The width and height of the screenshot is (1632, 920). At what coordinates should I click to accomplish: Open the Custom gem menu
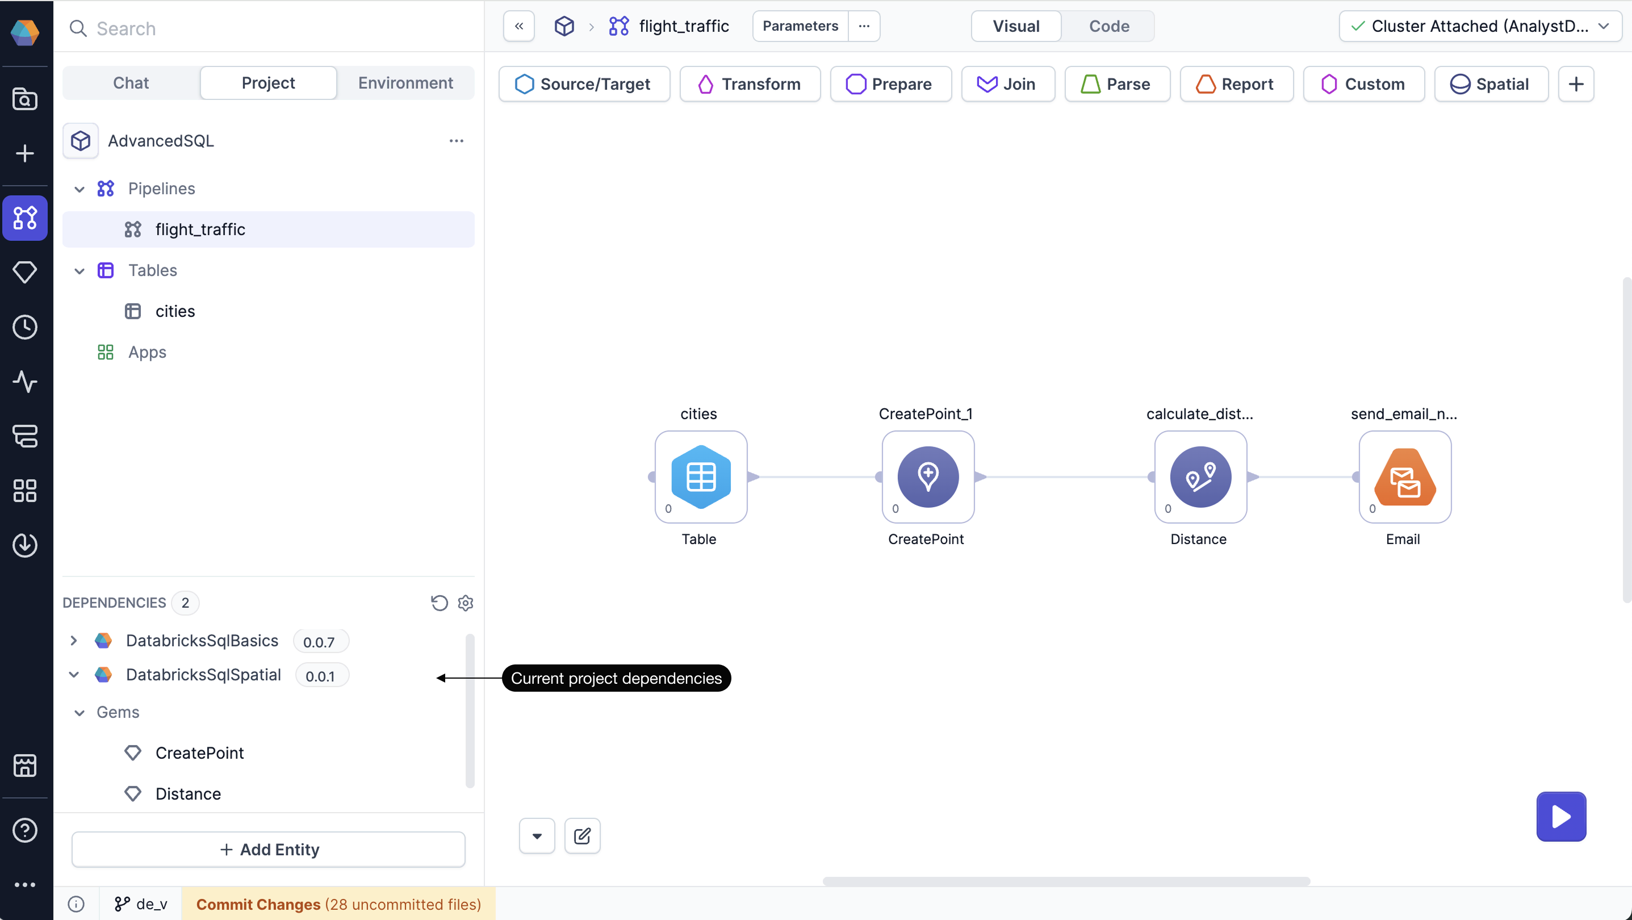pyautogui.click(x=1363, y=84)
